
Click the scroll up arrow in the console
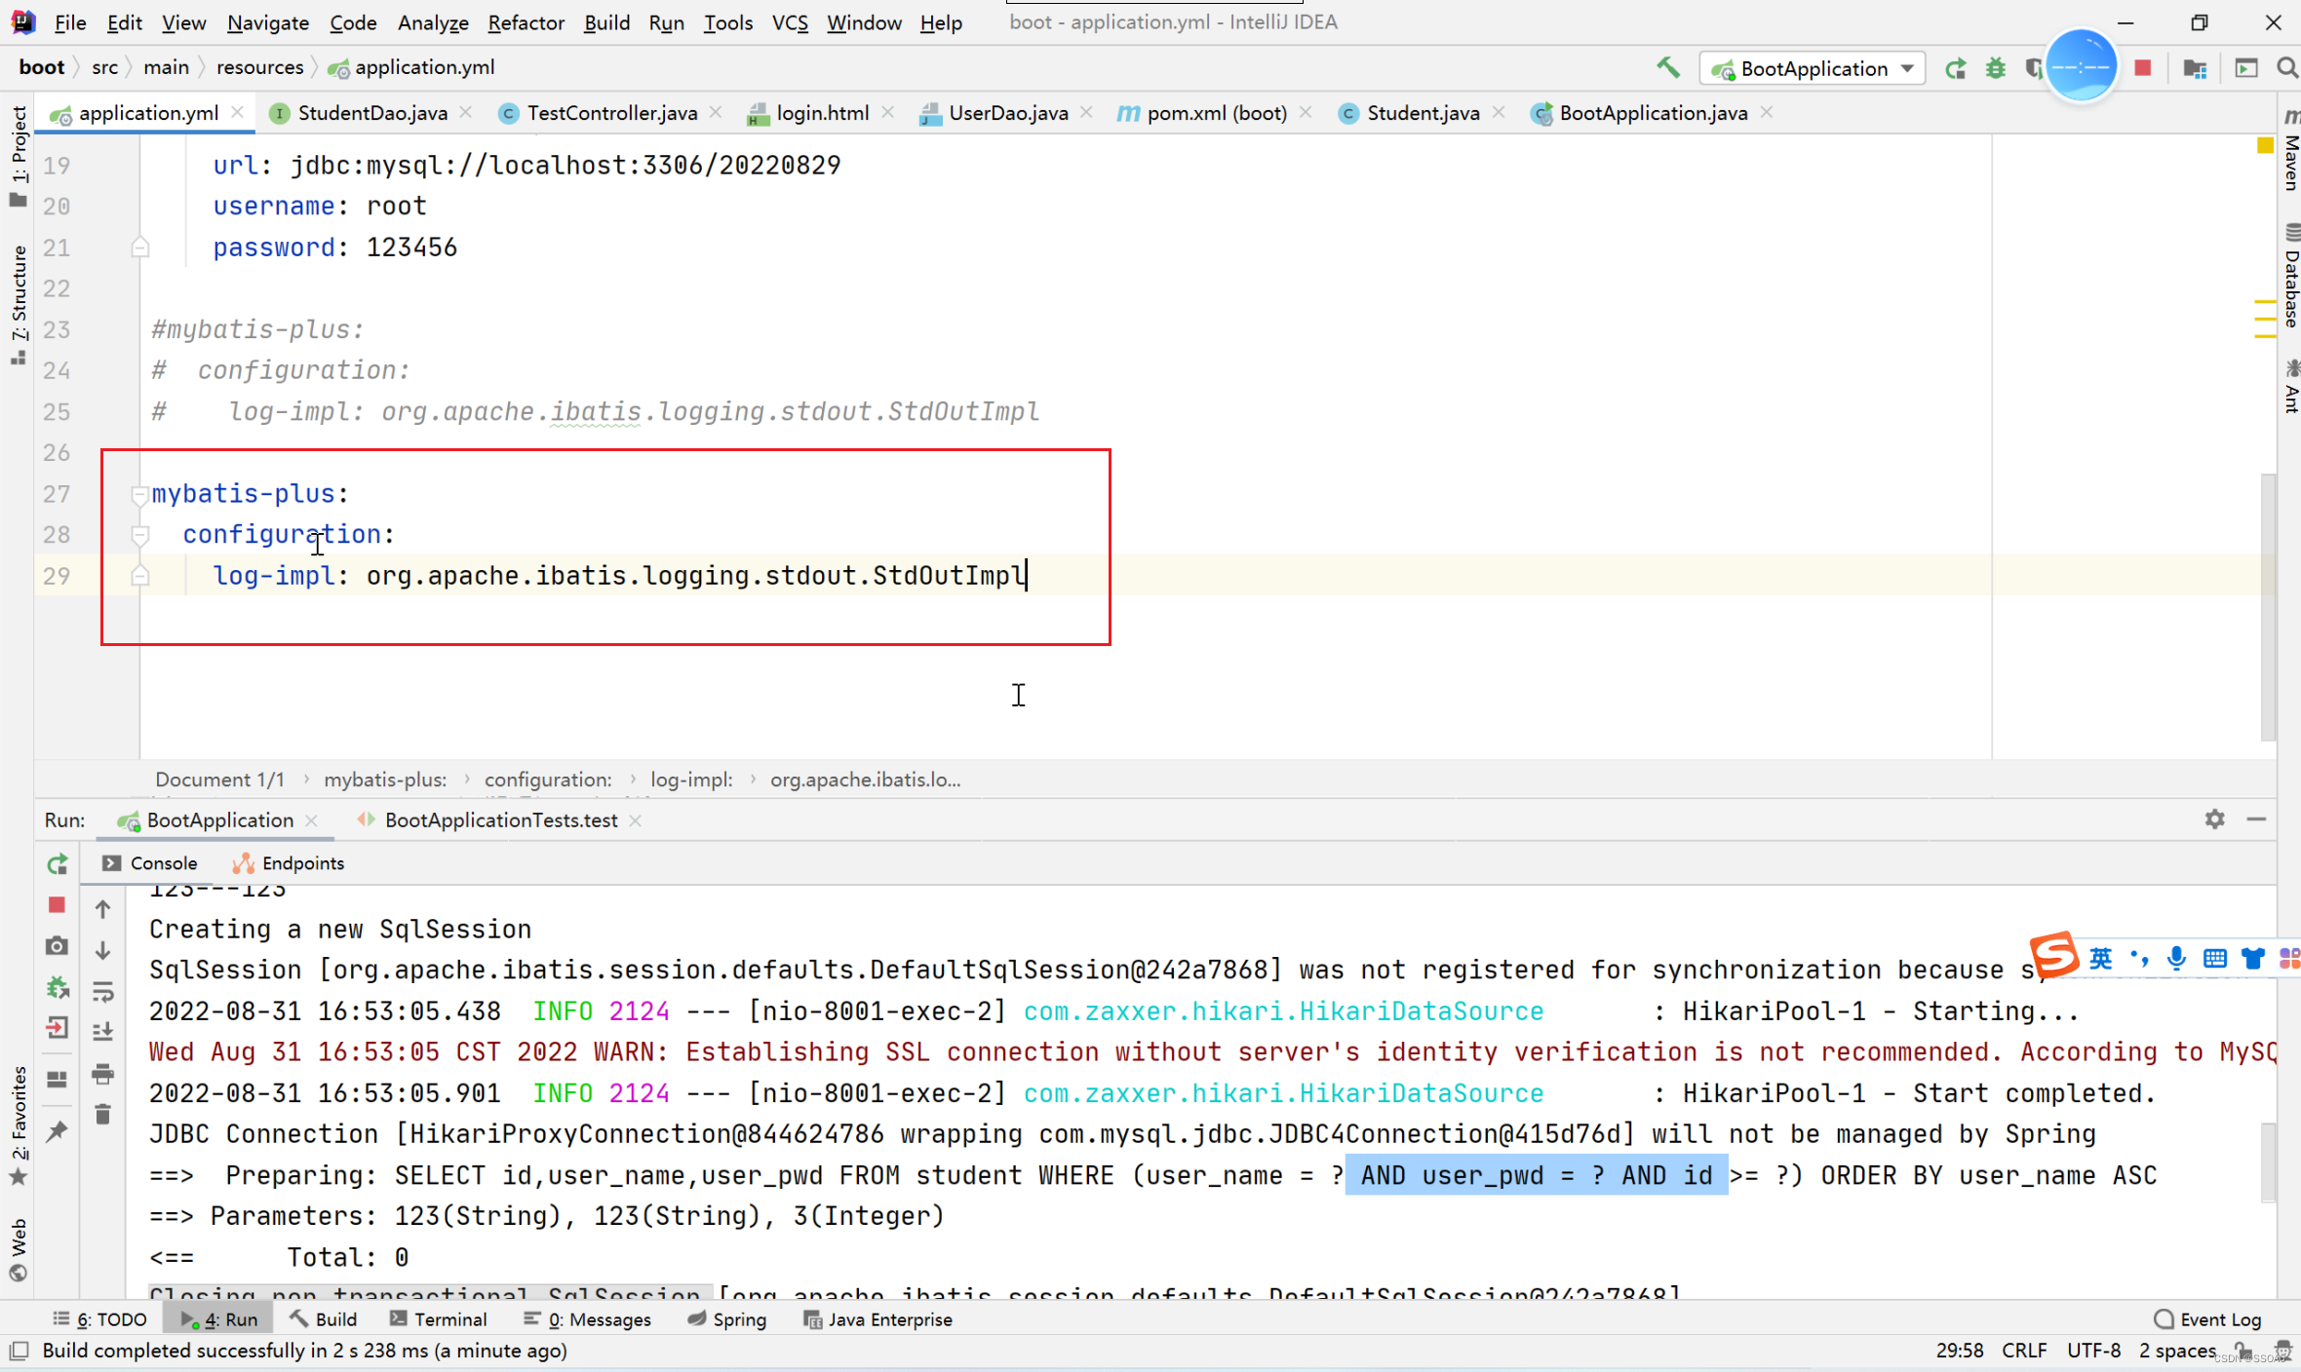point(103,909)
